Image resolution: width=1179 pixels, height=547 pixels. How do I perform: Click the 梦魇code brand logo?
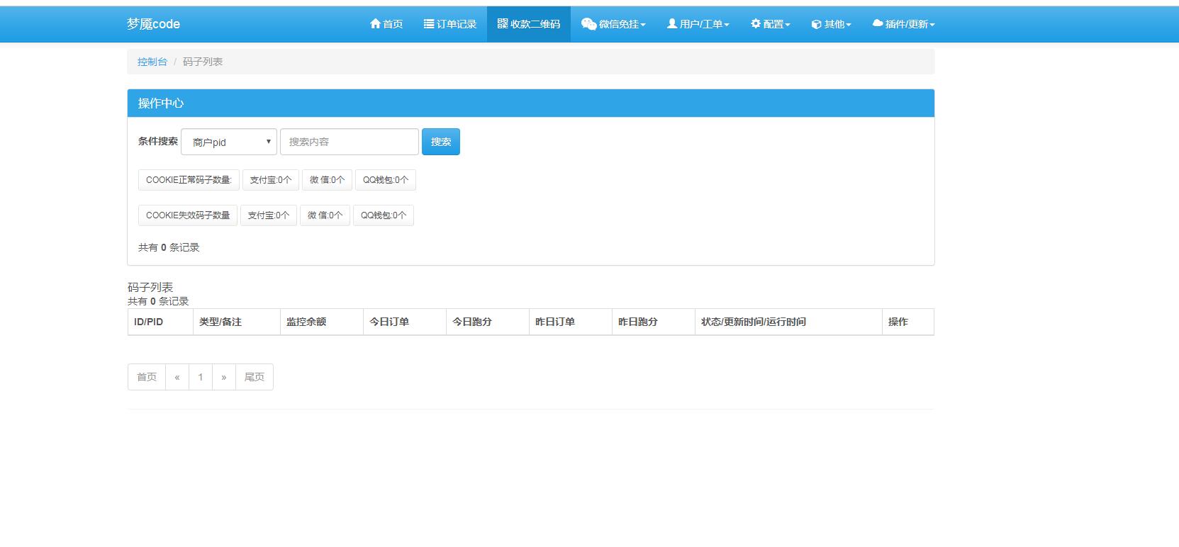[x=153, y=24]
